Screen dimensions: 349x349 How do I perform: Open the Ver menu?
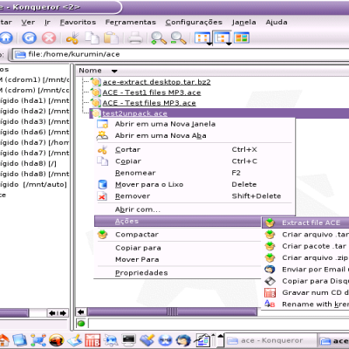click(x=28, y=23)
